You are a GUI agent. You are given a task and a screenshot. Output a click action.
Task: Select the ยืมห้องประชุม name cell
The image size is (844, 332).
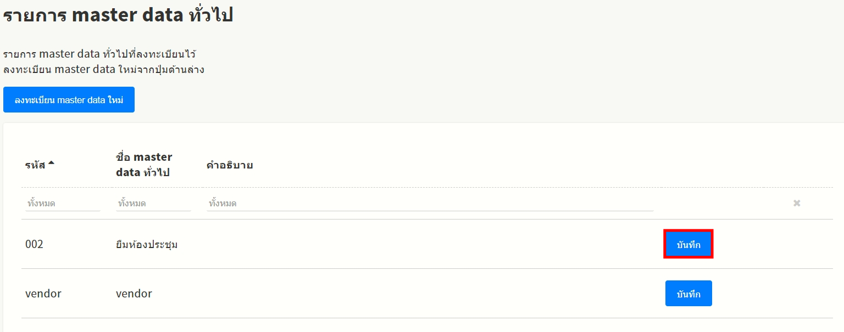(x=147, y=245)
